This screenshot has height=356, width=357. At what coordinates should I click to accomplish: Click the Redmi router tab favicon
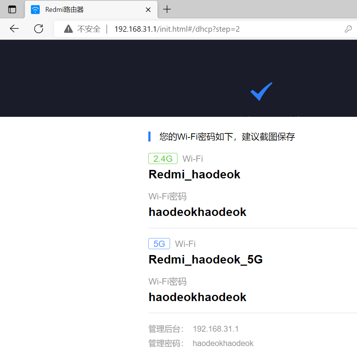point(35,10)
